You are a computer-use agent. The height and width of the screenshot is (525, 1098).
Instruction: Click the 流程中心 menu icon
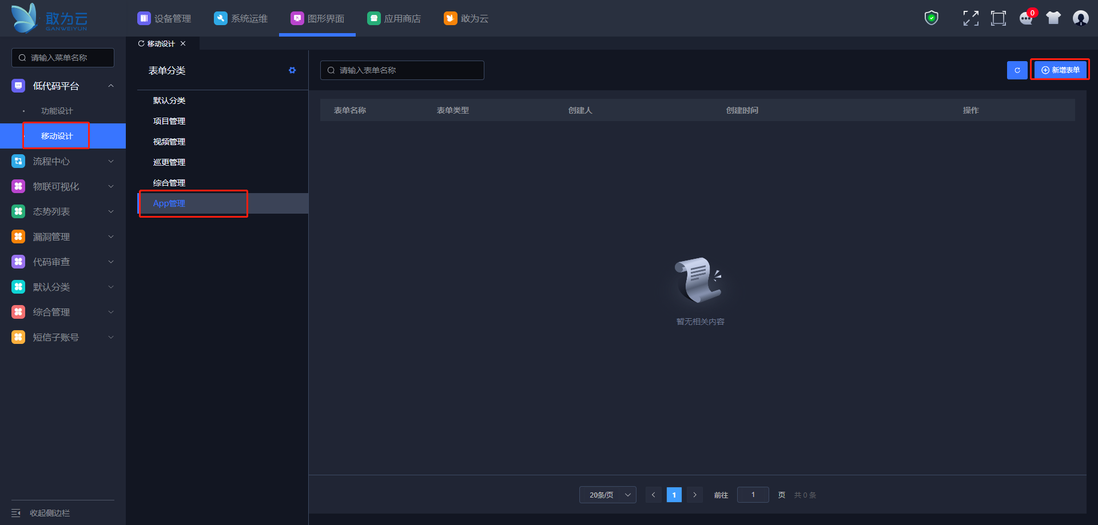[18, 161]
